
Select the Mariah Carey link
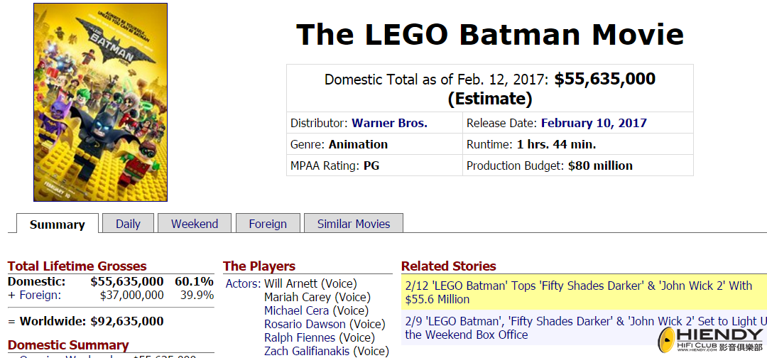point(298,297)
